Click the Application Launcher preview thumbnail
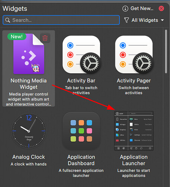The height and width of the screenshot is (187, 170). click(x=134, y=131)
